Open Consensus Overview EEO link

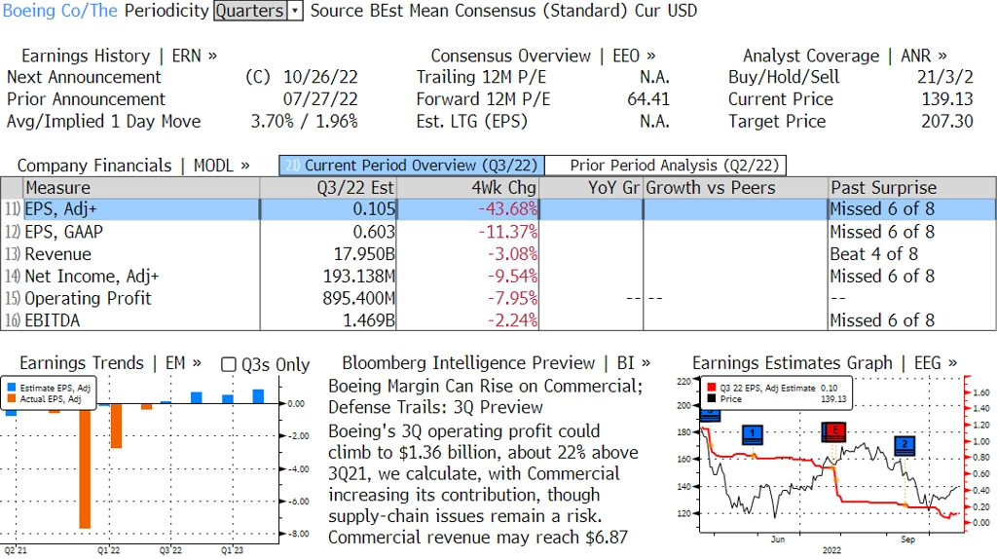[543, 56]
